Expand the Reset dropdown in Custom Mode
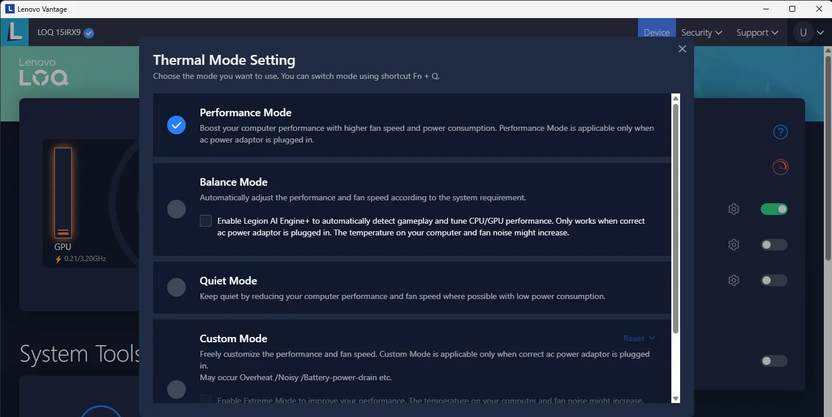This screenshot has height=417, width=832. [640, 338]
